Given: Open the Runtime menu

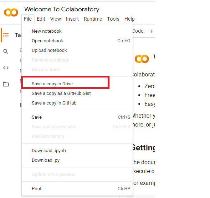Looking at the screenshot, I should click(x=93, y=19).
